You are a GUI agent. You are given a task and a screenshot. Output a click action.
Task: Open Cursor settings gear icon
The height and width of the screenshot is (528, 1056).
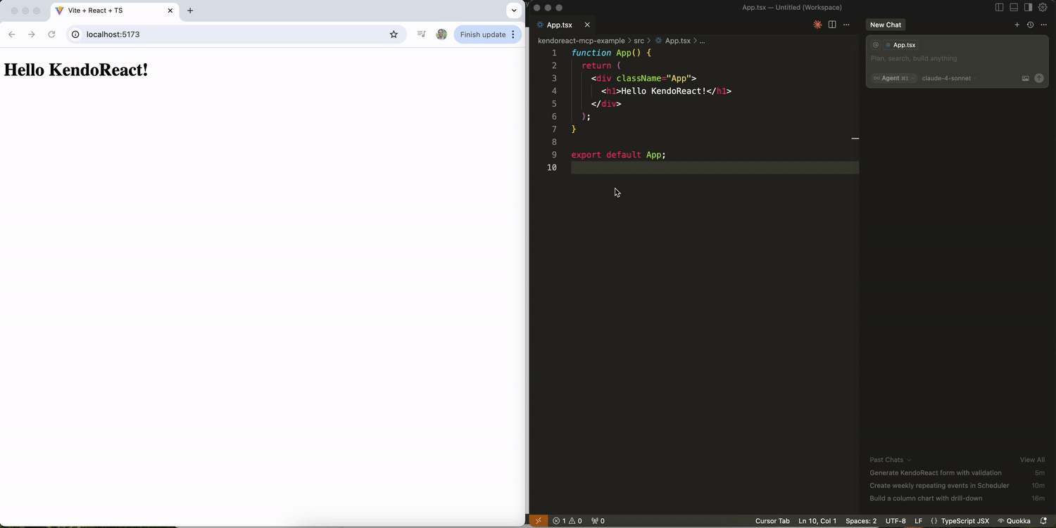(1043, 8)
